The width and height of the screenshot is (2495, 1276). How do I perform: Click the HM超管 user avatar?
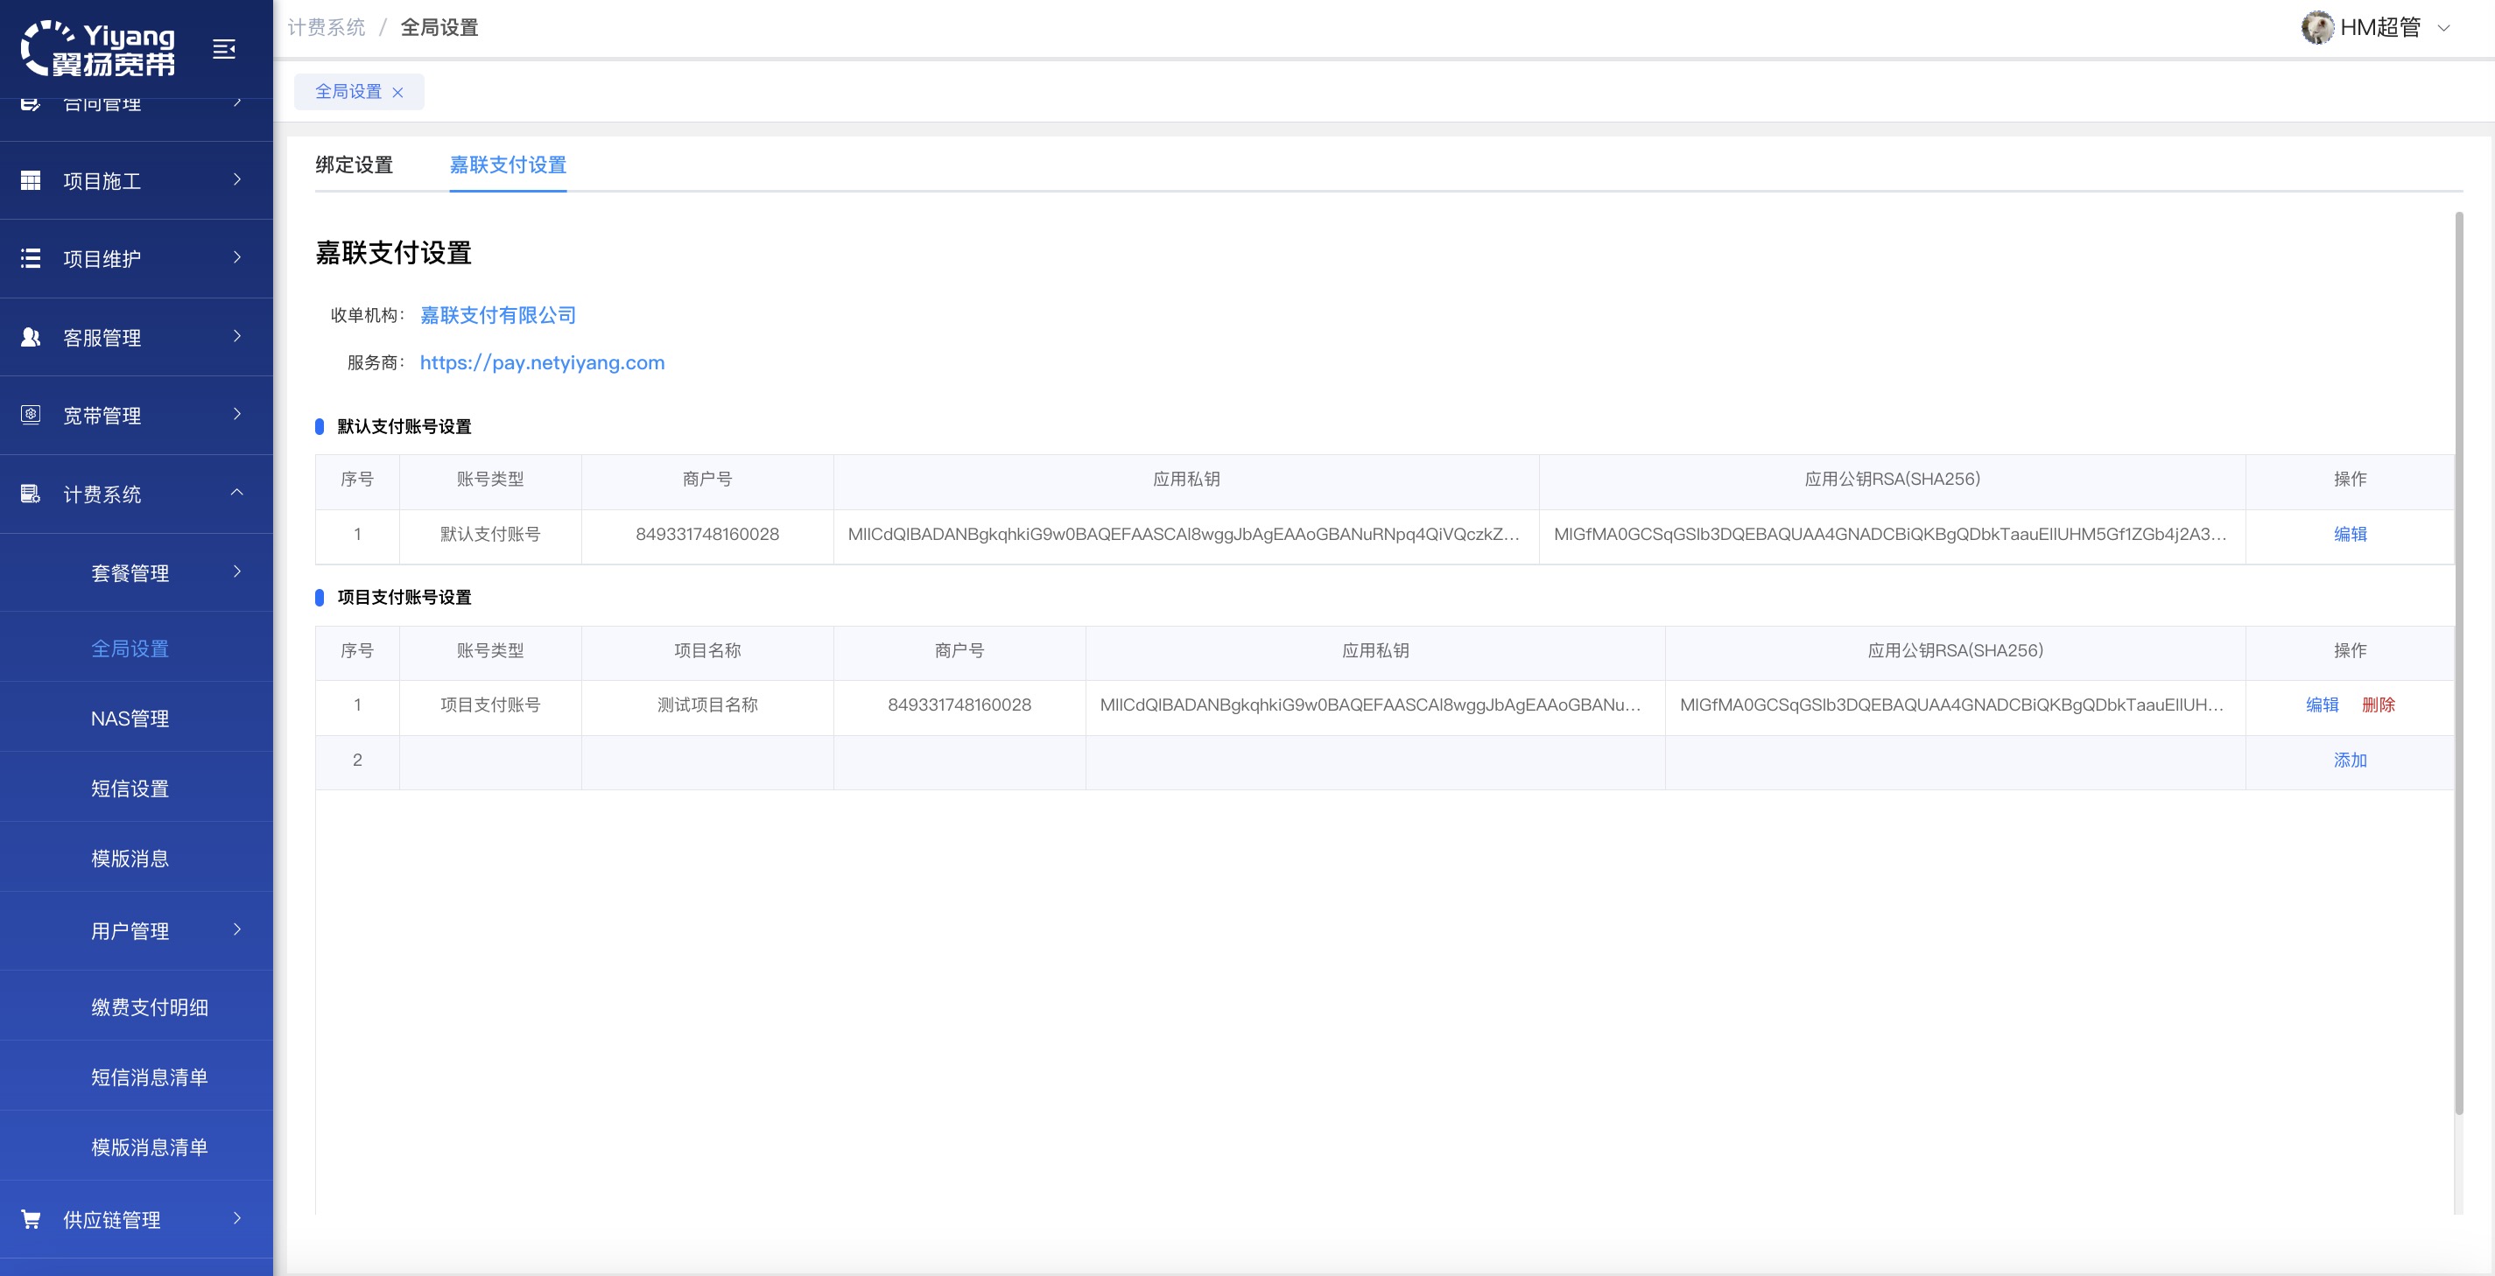2316,27
